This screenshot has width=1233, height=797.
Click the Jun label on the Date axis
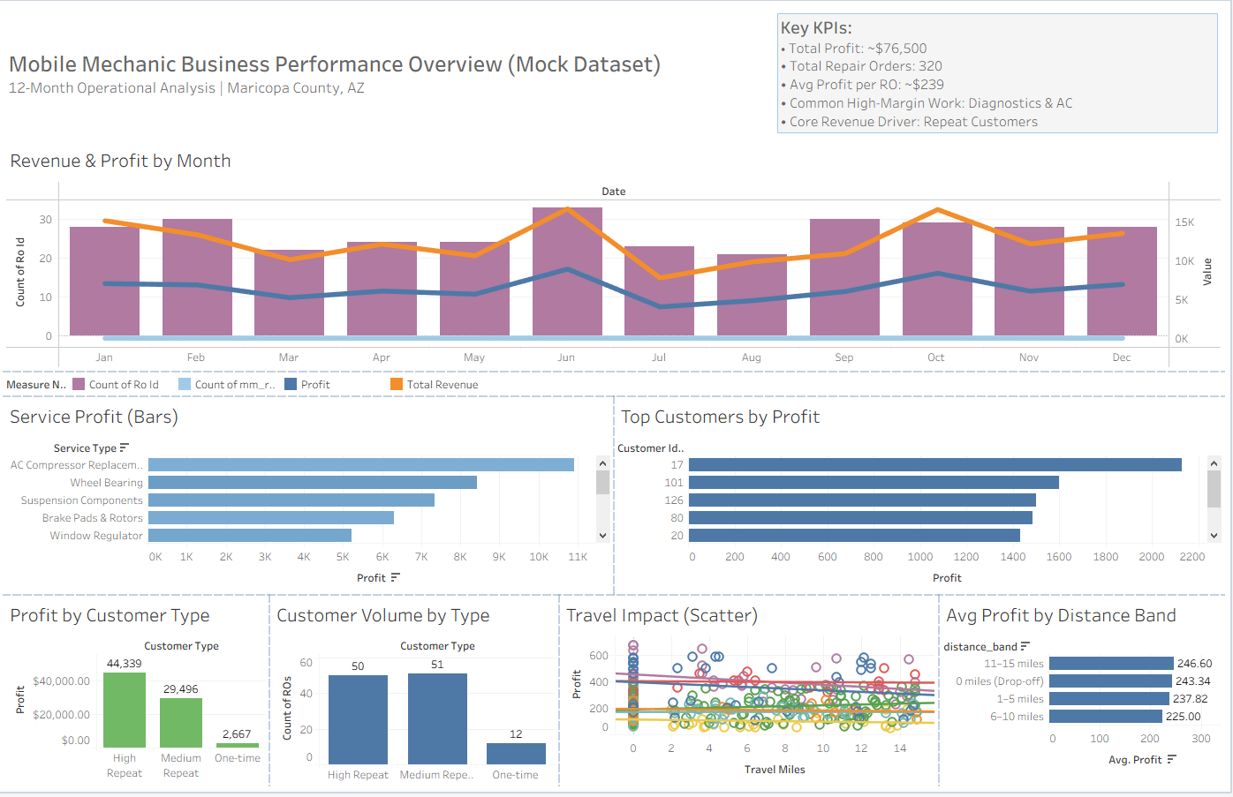(x=565, y=357)
